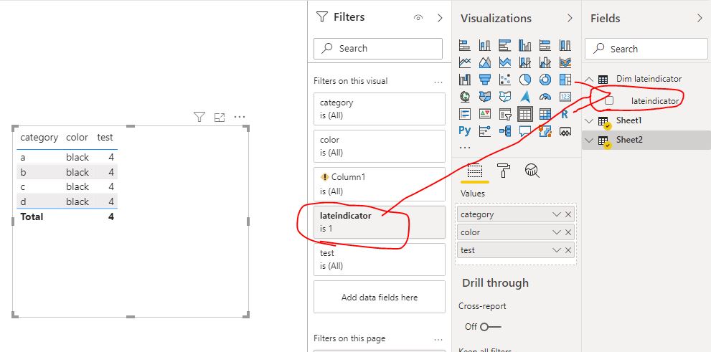Select Line and clustered column chart visual
The width and height of the screenshot is (711, 352).
pos(545,62)
